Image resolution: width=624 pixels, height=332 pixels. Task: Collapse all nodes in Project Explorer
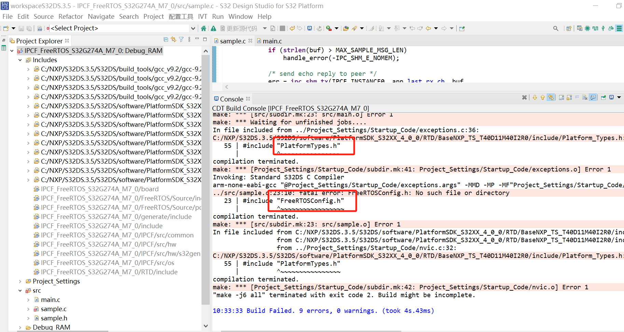click(165, 40)
